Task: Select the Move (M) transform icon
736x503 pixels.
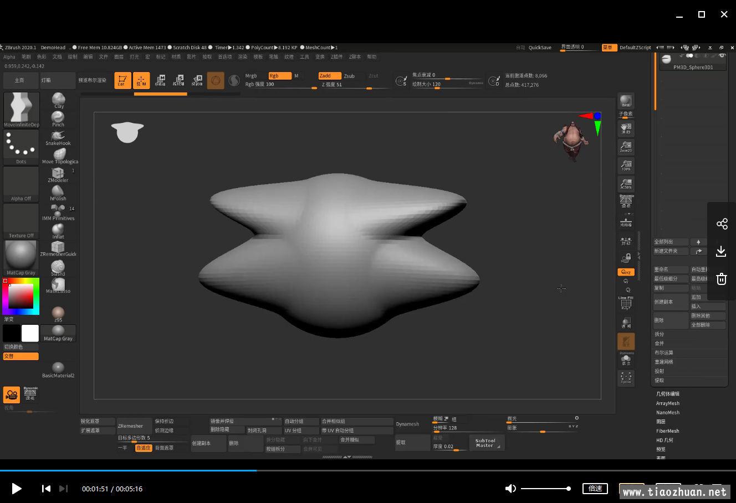Action: click(160, 80)
